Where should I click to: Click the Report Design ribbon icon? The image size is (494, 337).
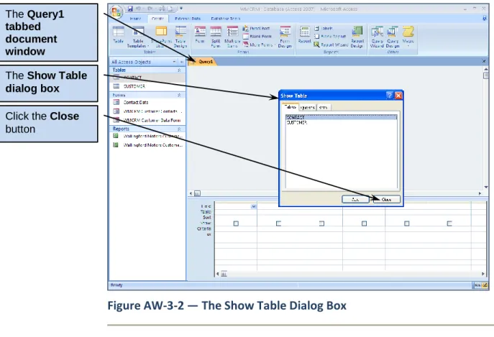357,37
